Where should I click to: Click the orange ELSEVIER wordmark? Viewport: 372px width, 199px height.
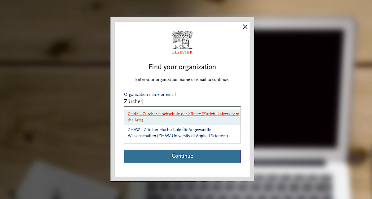182,52
